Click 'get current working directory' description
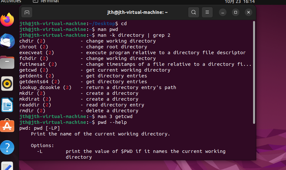 pos(128,70)
